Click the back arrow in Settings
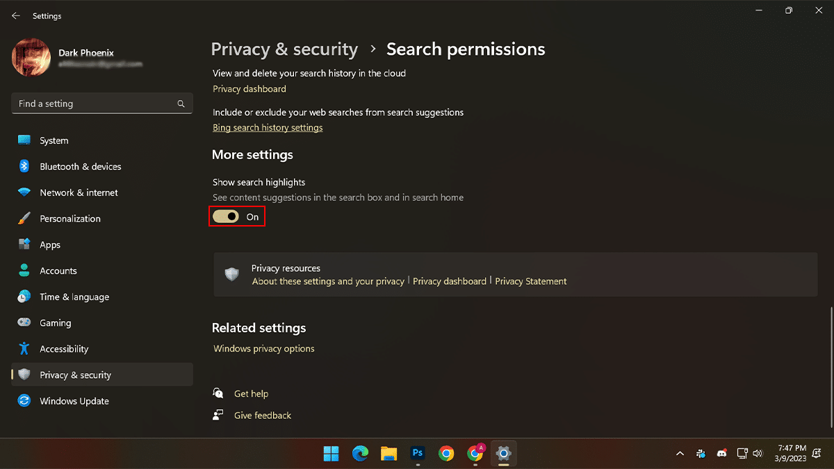This screenshot has height=469, width=834. click(x=16, y=15)
